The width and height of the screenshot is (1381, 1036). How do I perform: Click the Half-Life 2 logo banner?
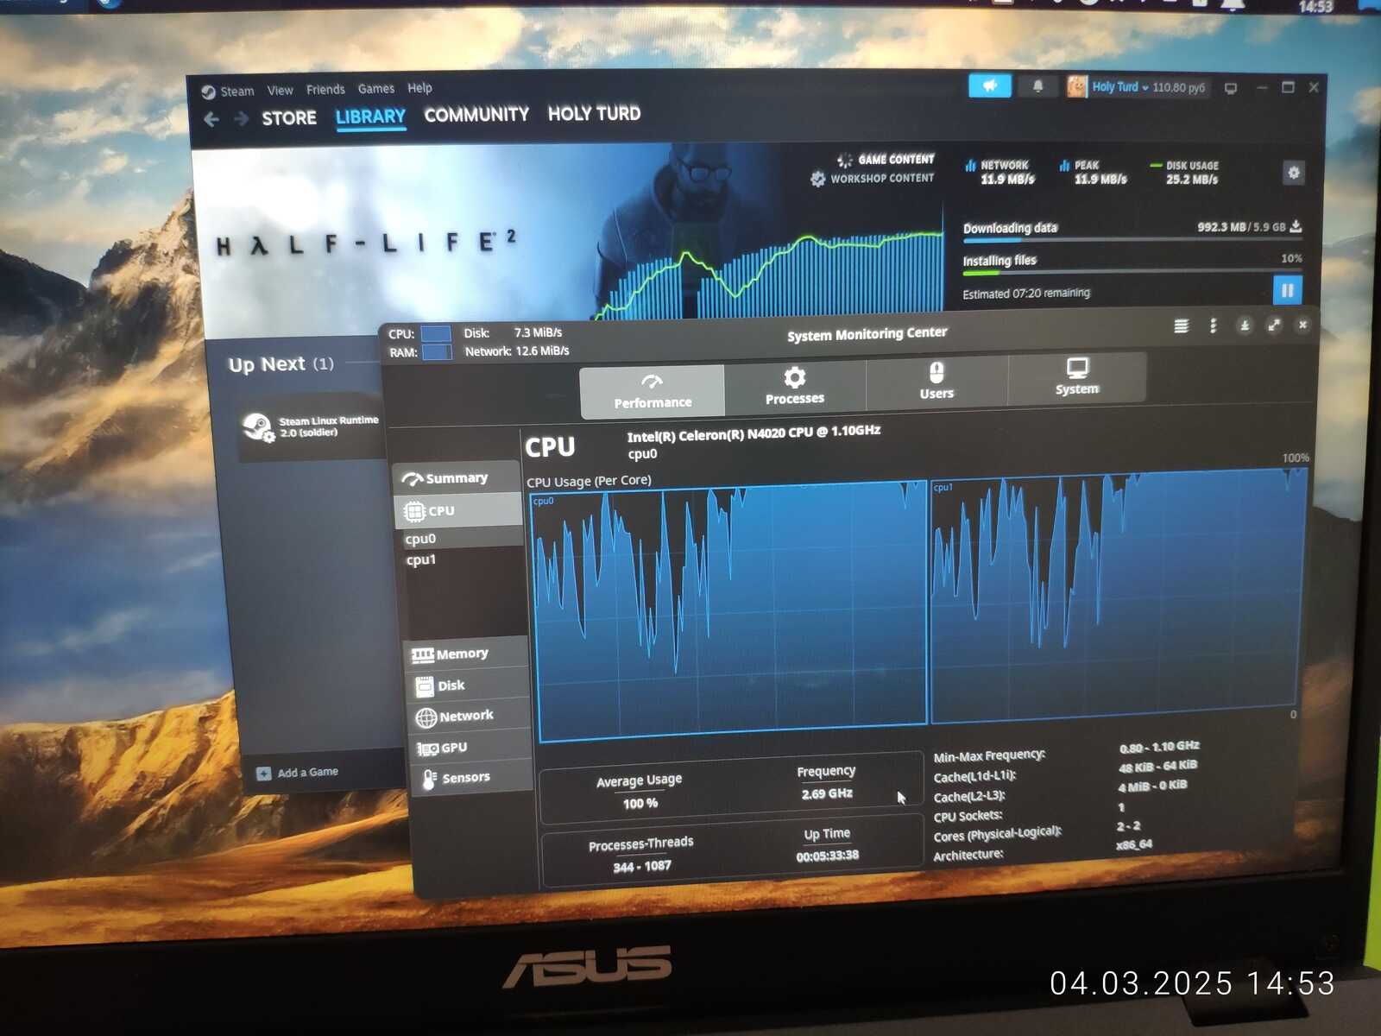click(x=366, y=243)
